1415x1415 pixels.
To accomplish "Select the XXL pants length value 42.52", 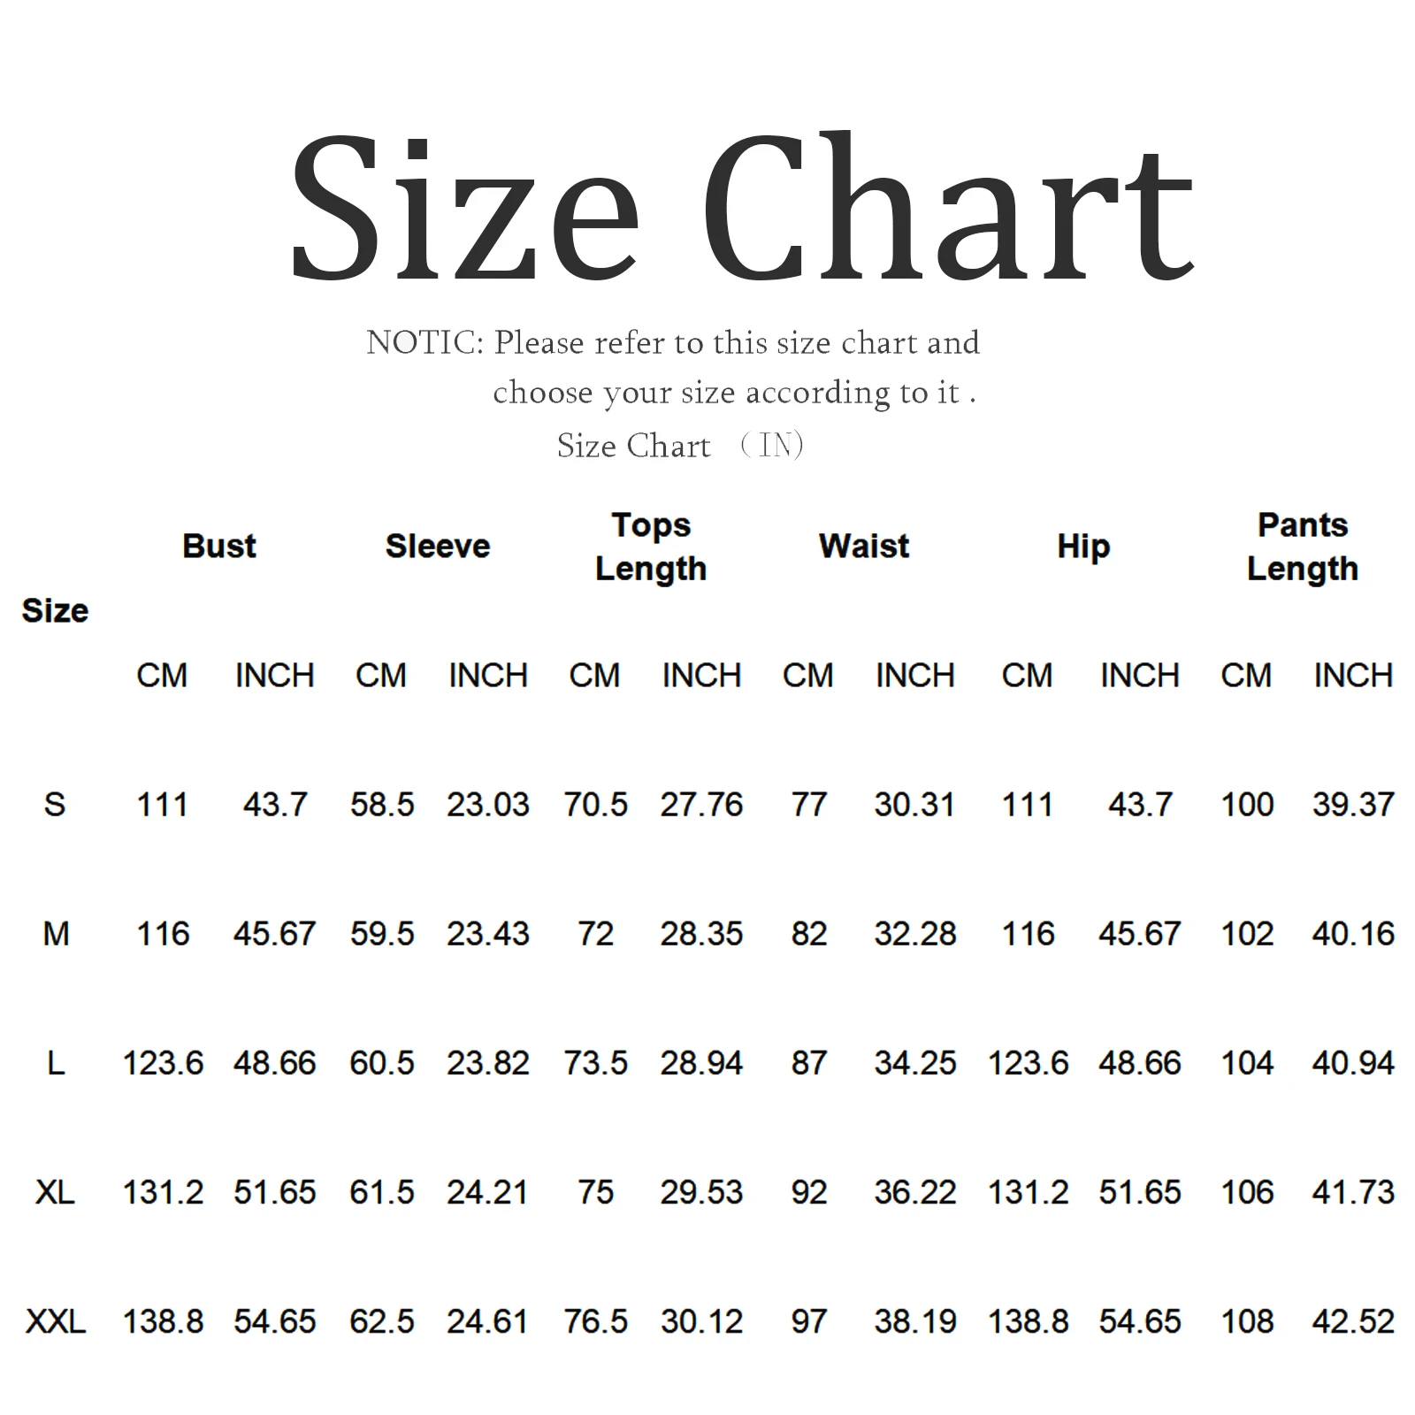I will pyautogui.click(x=1353, y=1321).
